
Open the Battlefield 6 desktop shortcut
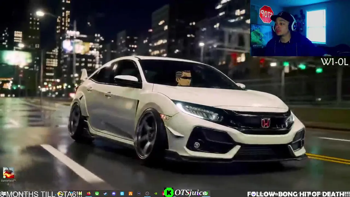point(8,176)
